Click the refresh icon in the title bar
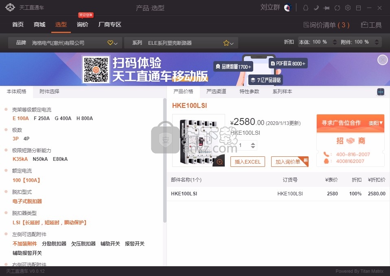Viewport: 390px width, 276px height. [x=337, y=8]
